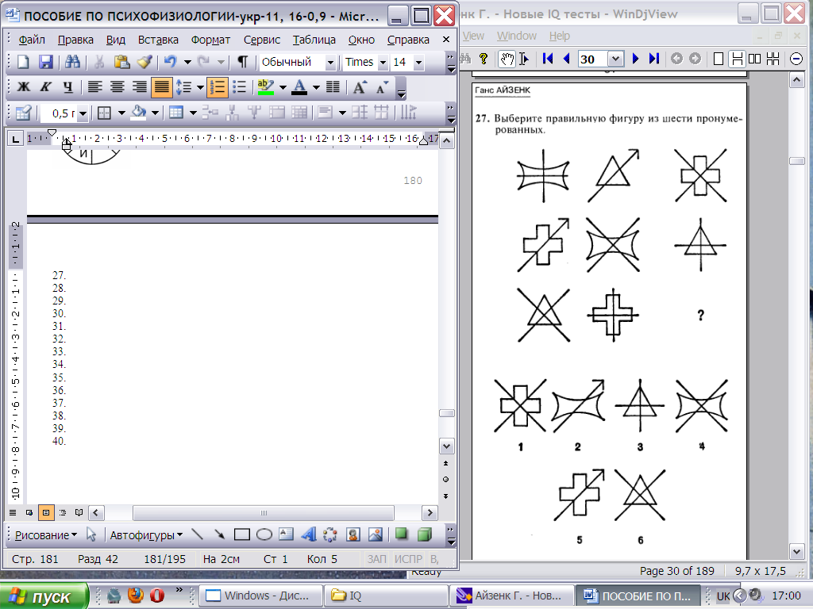Toggle the show paragraph marks ¶ button
Screen dimensions: 813x609
tap(242, 62)
